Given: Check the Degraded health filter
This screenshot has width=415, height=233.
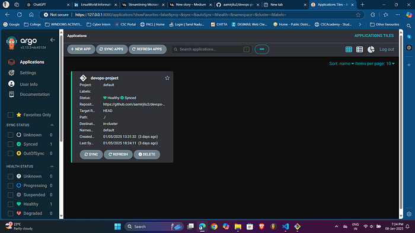Looking at the screenshot, I should (x=10, y=213).
